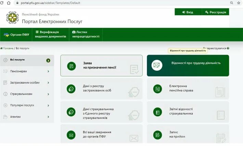Click the Головна breadcrumb link
Viewport: 243px width, 146px height.
point(8,48)
